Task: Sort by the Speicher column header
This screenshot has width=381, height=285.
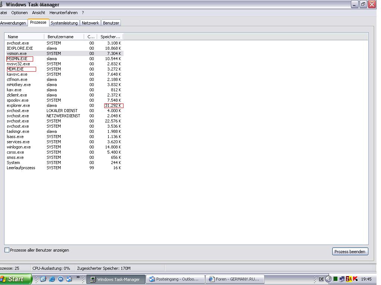Action: coord(110,37)
